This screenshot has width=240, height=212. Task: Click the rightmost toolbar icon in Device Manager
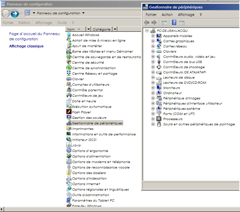coord(182,23)
